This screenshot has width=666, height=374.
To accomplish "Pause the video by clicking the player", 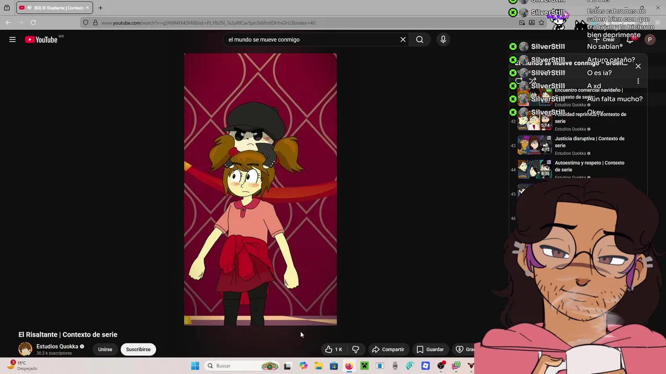I will [260, 189].
